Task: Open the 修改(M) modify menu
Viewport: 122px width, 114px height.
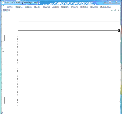Action: (84, 7)
